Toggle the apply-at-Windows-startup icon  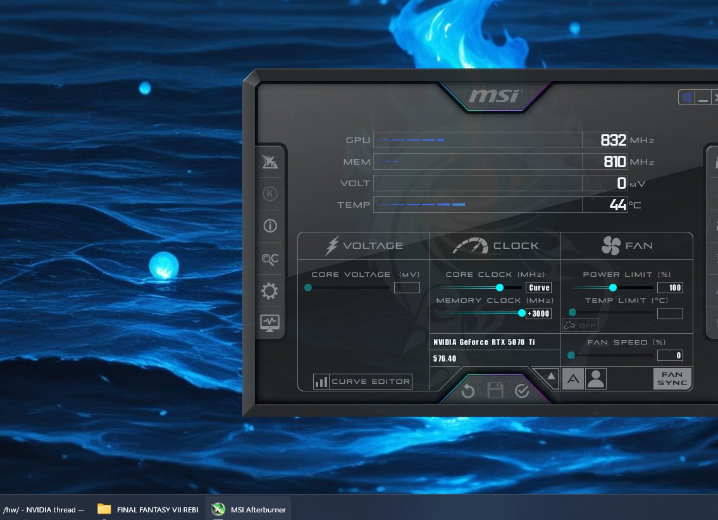tap(686, 97)
